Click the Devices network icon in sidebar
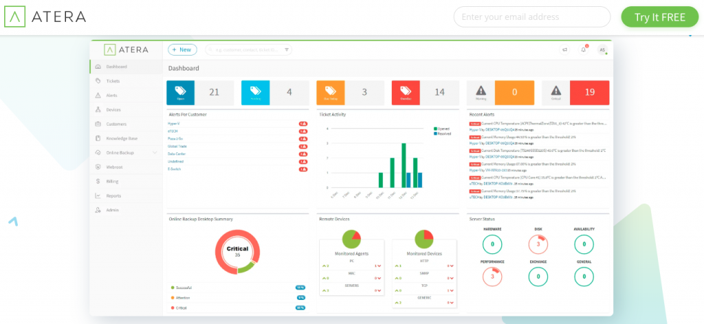Viewport: 704px width, 324px height. (98, 110)
